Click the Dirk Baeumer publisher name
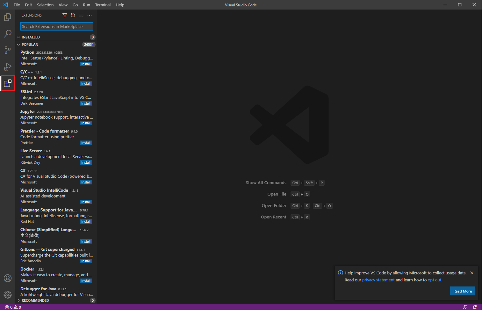 pyautogui.click(x=32, y=103)
